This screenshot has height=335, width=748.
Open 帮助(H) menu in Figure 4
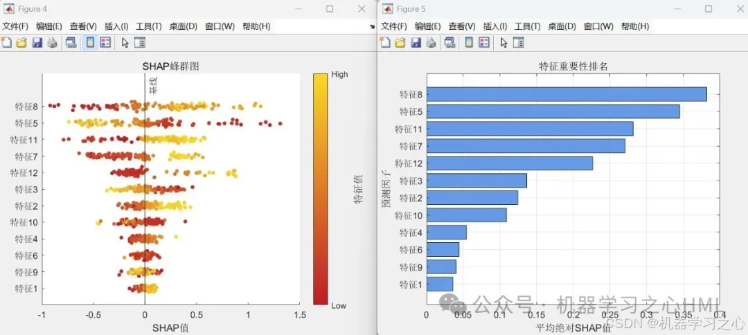(257, 27)
